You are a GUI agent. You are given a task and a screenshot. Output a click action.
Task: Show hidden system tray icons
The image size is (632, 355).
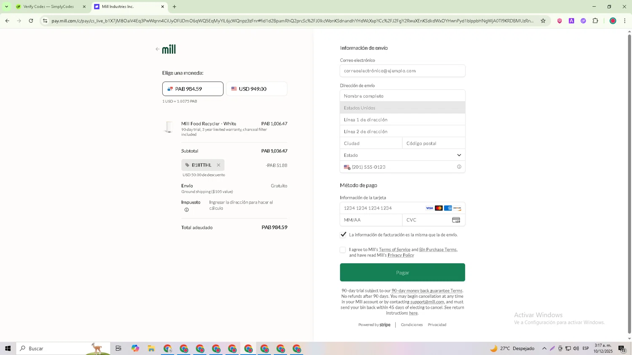pyautogui.click(x=544, y=348)
